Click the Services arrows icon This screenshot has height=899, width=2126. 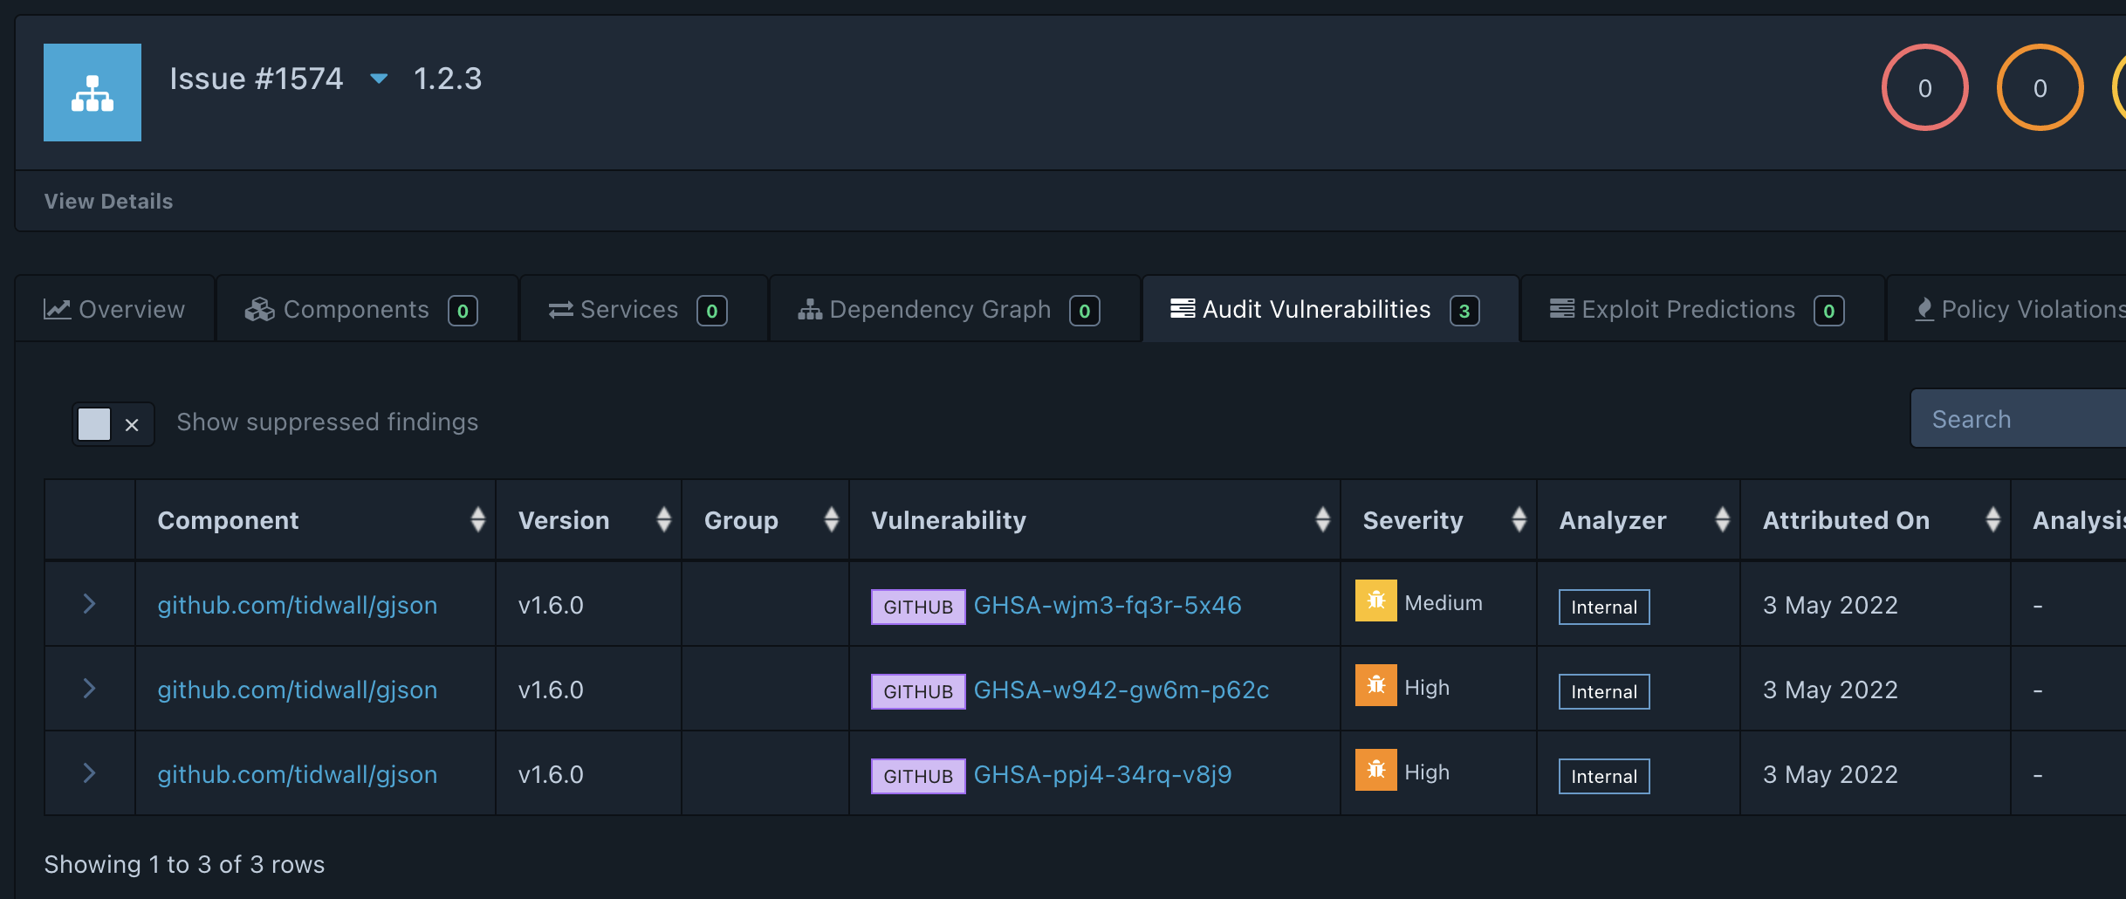point(561,309)
